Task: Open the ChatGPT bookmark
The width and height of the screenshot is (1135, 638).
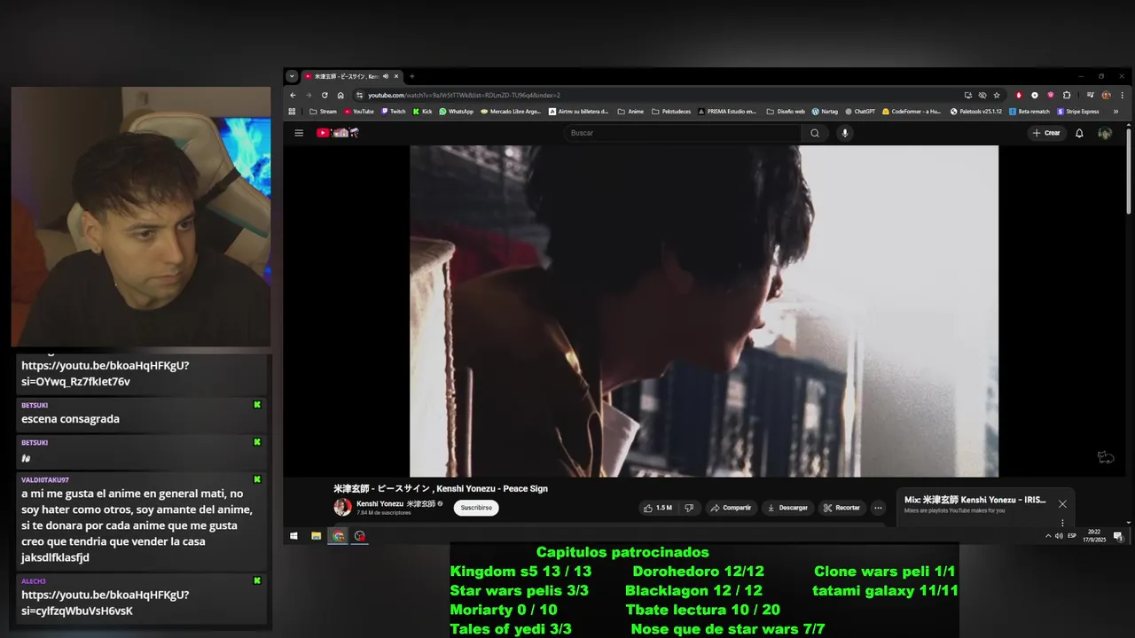Action: click(860, 112)
